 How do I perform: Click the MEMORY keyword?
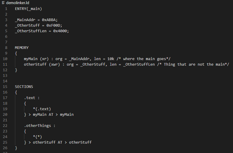click(22, 48)
